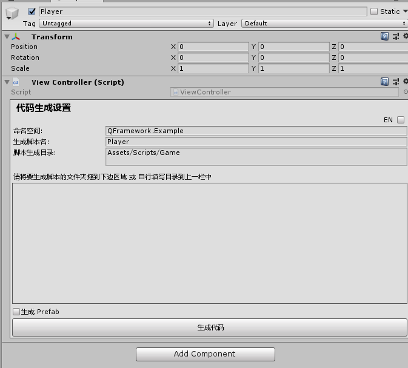Image resolution: width=408 pixels, height=368 pixels.
Task: Click the Position X field
Action: (213, 47)
